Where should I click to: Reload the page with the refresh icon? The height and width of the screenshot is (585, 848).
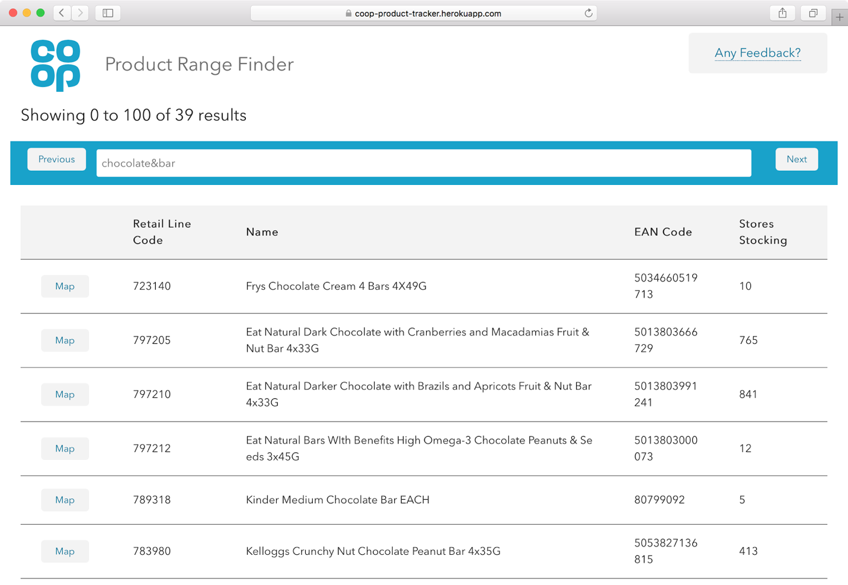(x=588, y=13)
